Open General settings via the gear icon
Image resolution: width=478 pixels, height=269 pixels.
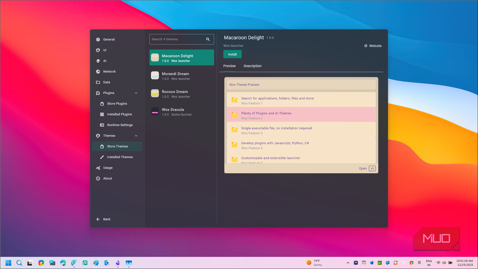(x=98, y=39)
